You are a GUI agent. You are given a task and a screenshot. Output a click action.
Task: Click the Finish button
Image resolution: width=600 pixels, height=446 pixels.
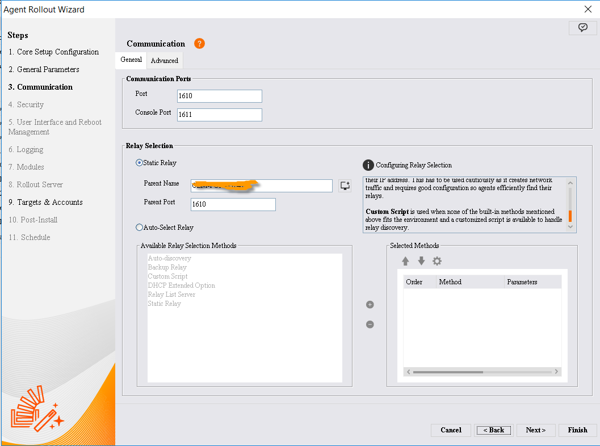pos(577,430)
